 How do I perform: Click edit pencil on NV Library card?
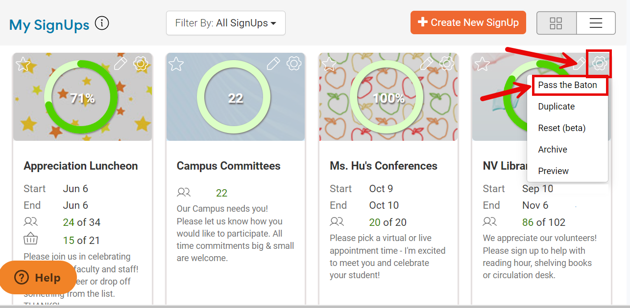click(580, 63)
